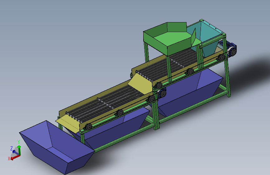Click the green Y axis arrow of the triad

click(19, 150)
